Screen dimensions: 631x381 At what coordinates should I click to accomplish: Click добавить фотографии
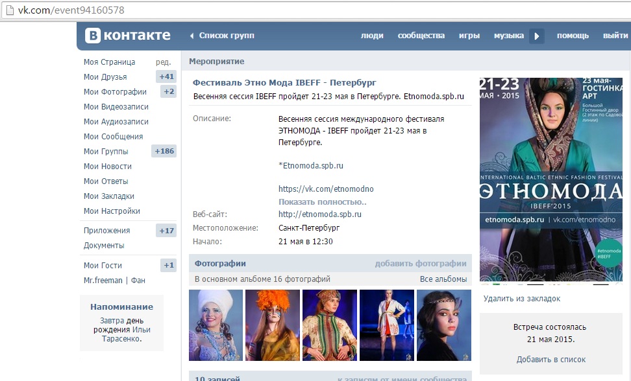click(x=421, y=263)
